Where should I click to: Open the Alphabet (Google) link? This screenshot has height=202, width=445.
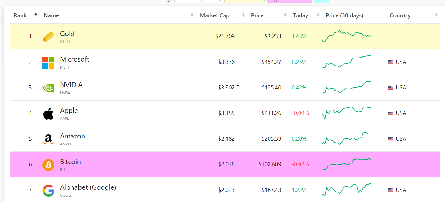coord(88,187)
